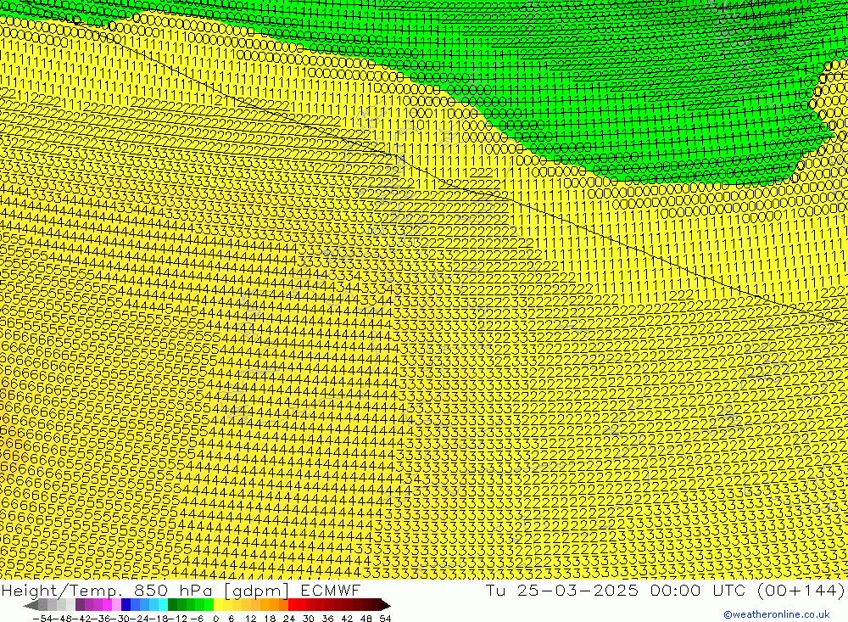The image size is (848, 622).
Task: Pick the dark blue legend swatch at -30
Action: 126,605
